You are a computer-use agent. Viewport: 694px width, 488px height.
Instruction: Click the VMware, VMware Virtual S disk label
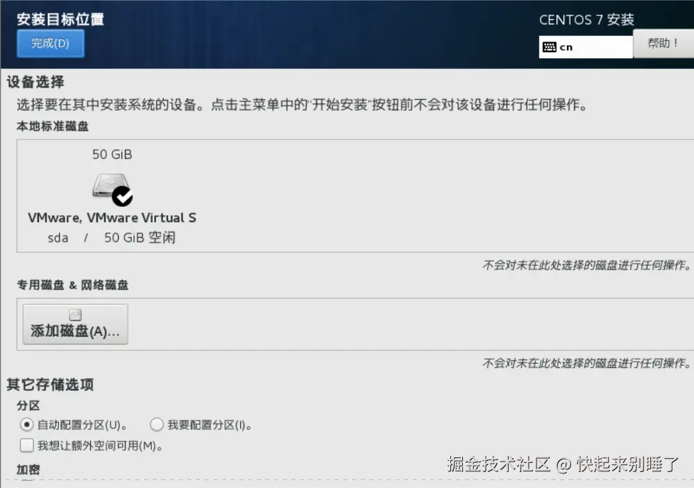coord(112,218)
